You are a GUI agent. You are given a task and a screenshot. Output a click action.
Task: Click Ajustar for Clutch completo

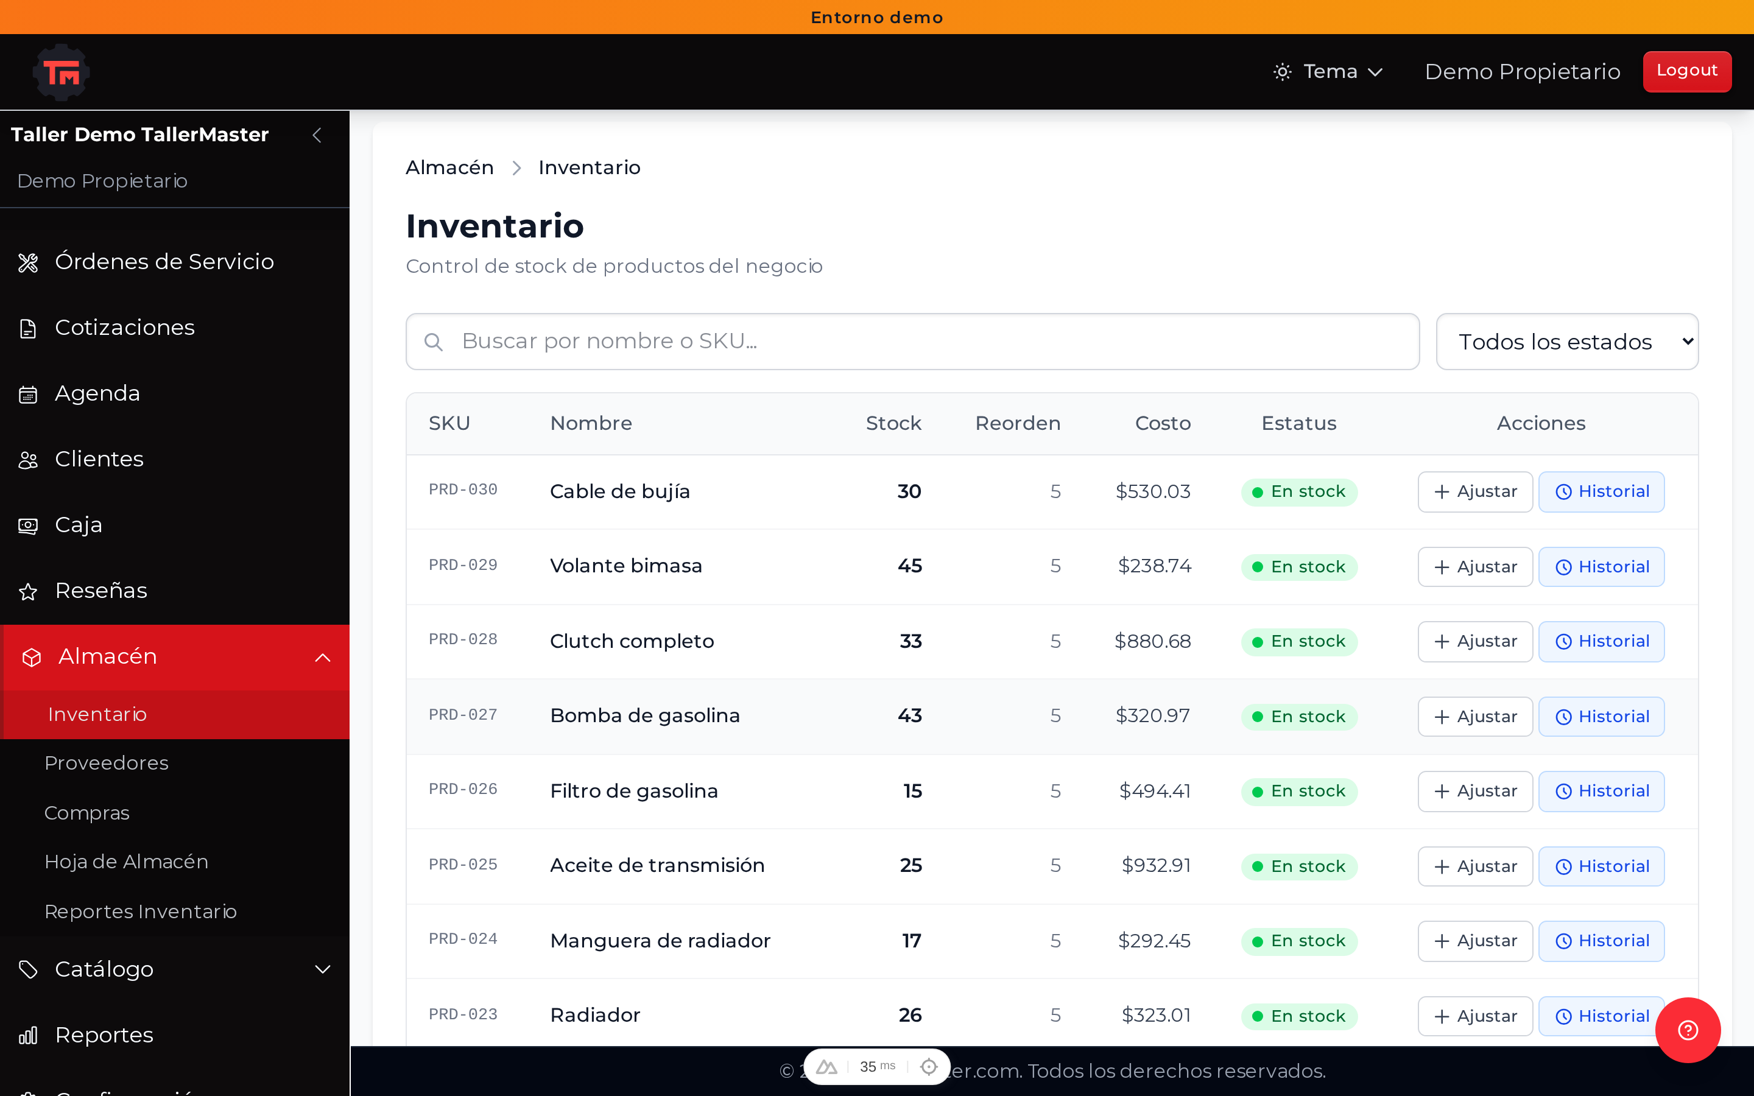(x=1475, y=642)
